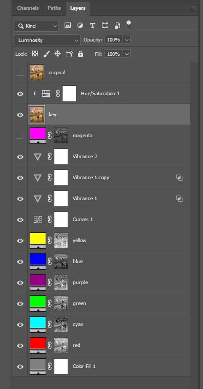Open the Fill slider dropdown arrow
This screenshot has height=389, width=203.
(x=127, y=54)
